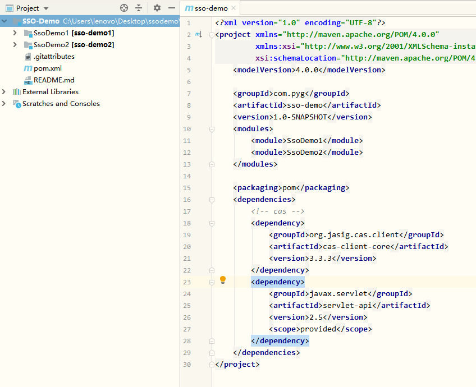Click module value 'SsoDemo2' in editor
476x387 pixels.
pyautogui.click(x=305, y=153)
